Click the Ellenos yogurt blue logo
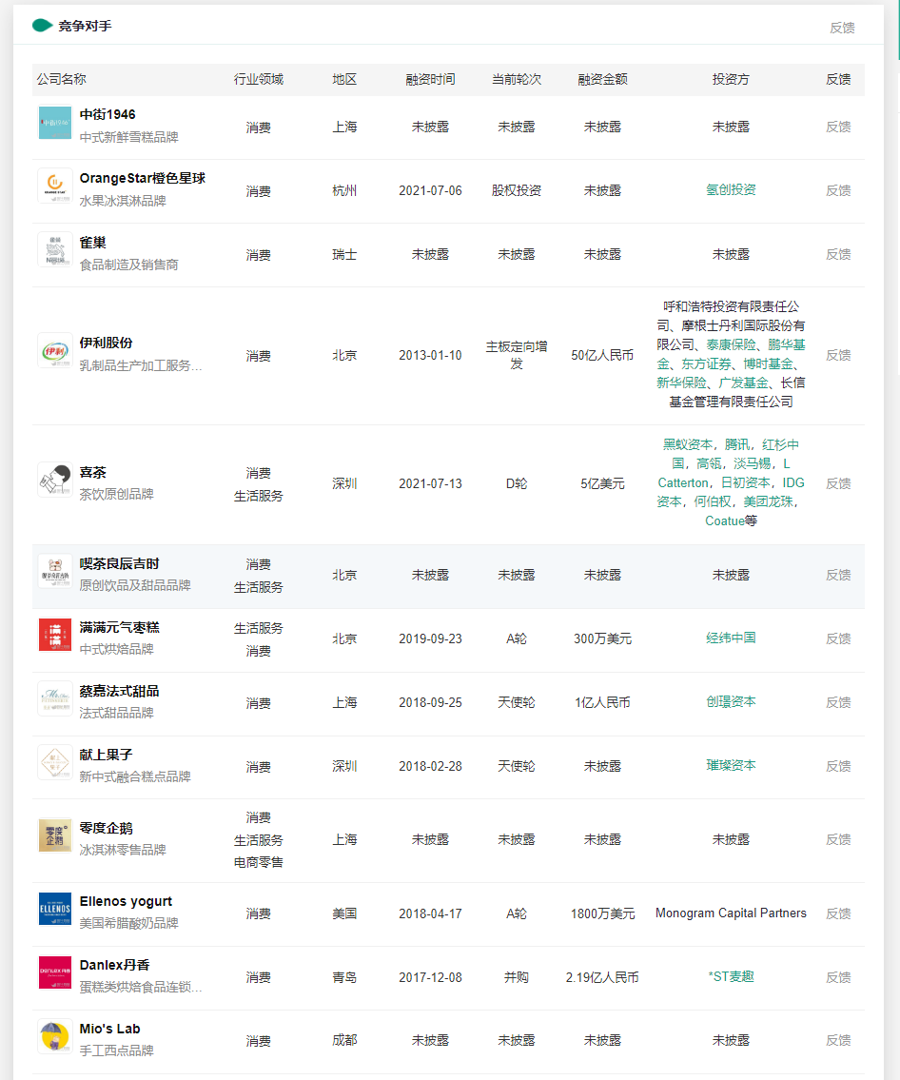900x1080 pixels. point(54,909)
